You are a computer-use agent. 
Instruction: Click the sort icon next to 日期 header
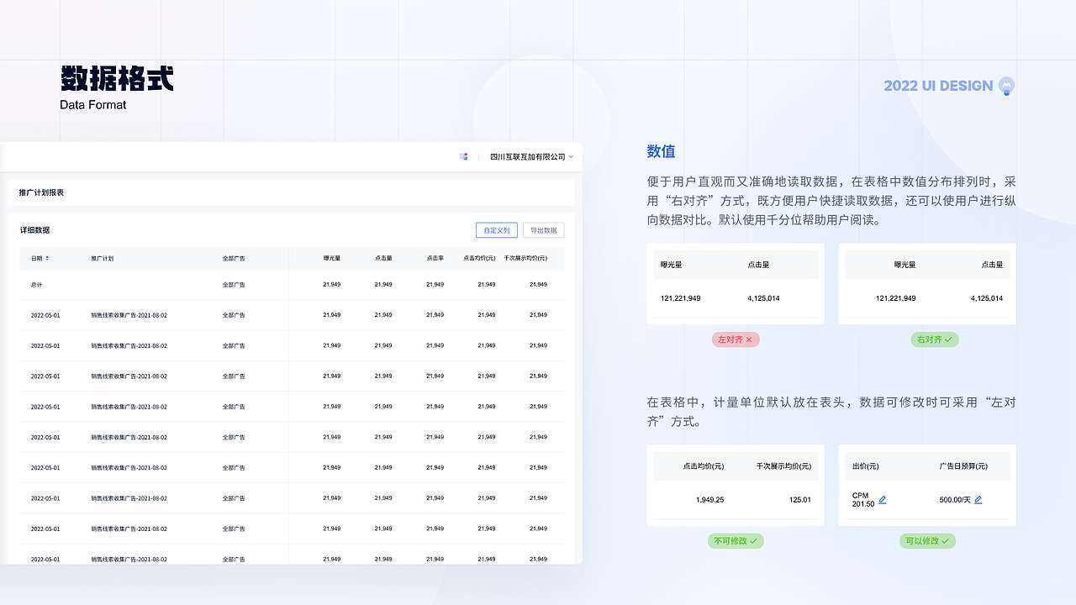[47, 258]
